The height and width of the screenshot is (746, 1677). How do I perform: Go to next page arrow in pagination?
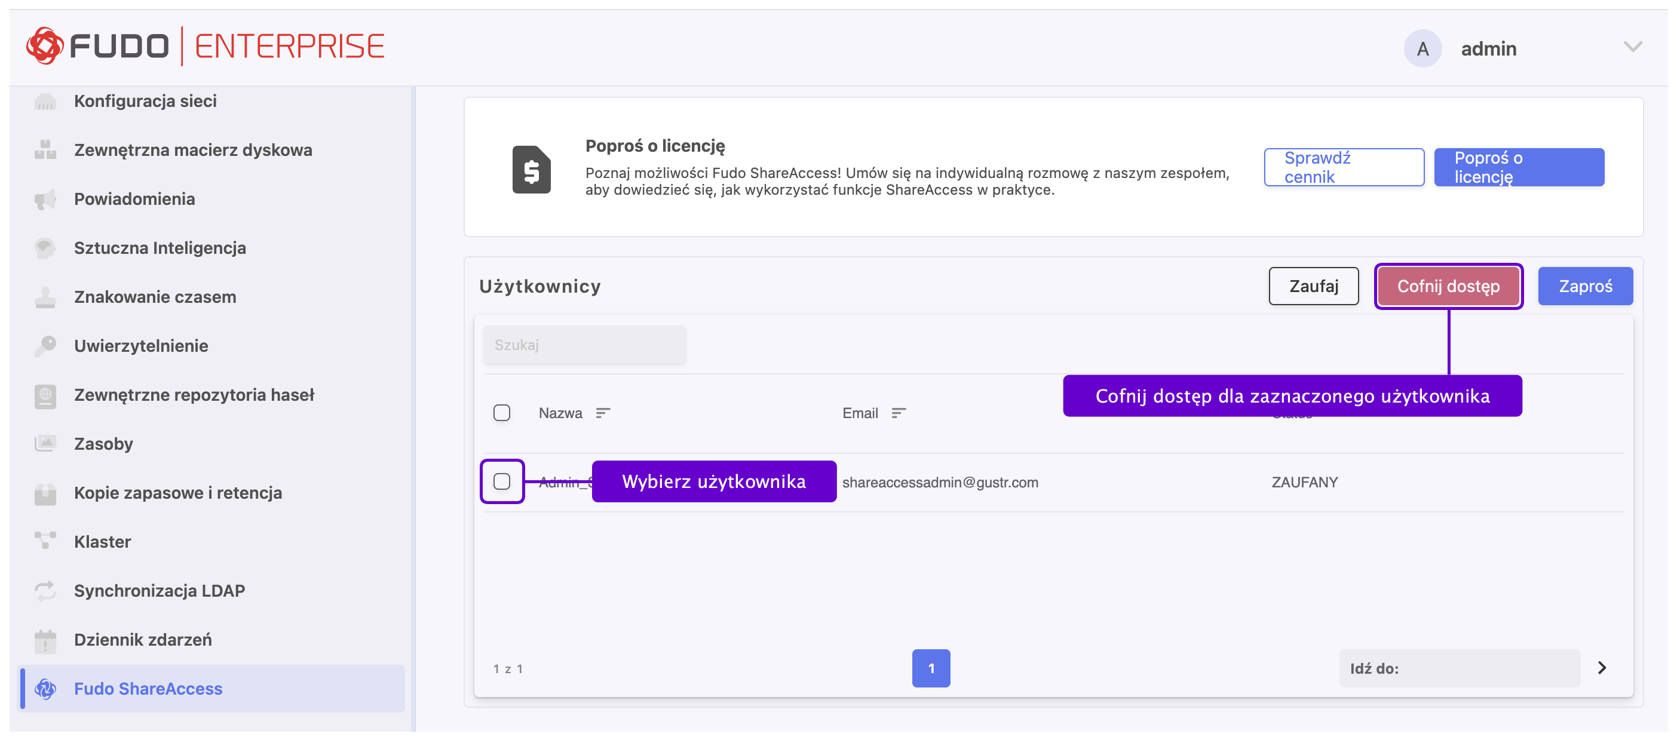pos(1602,667)
